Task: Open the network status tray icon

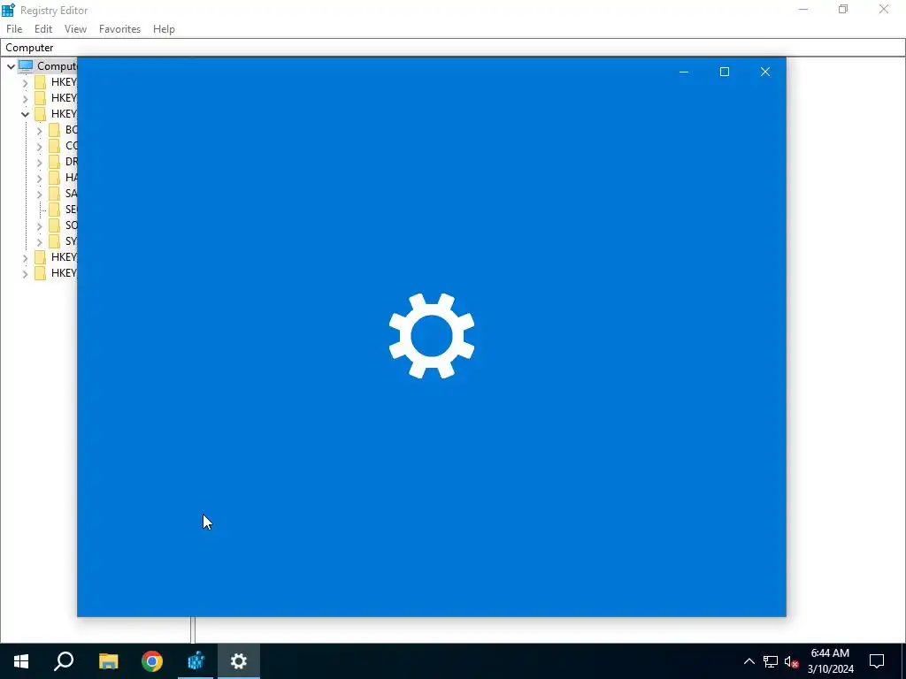Action: [x=771, y=661]
